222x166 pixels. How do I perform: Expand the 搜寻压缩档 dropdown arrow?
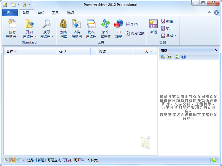[x=53, y=37]
